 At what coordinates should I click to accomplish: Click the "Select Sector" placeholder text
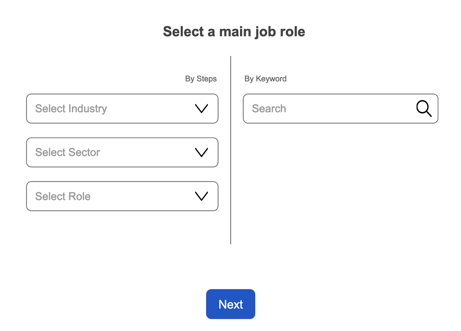[67, 153]
